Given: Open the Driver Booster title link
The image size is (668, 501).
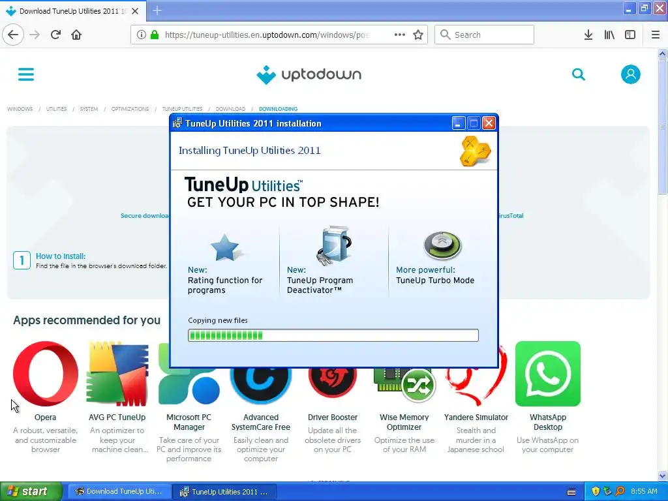Looking at the screenshot, I should tap(333, 417).
